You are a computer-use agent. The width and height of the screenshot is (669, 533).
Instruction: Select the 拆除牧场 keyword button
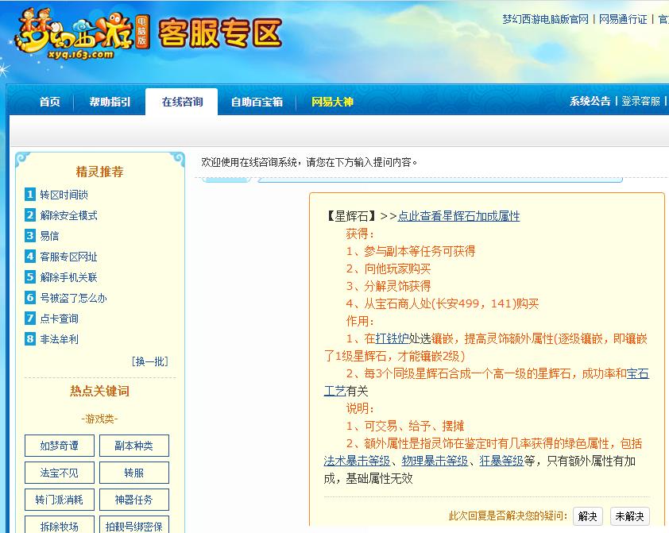click(60, 525)
